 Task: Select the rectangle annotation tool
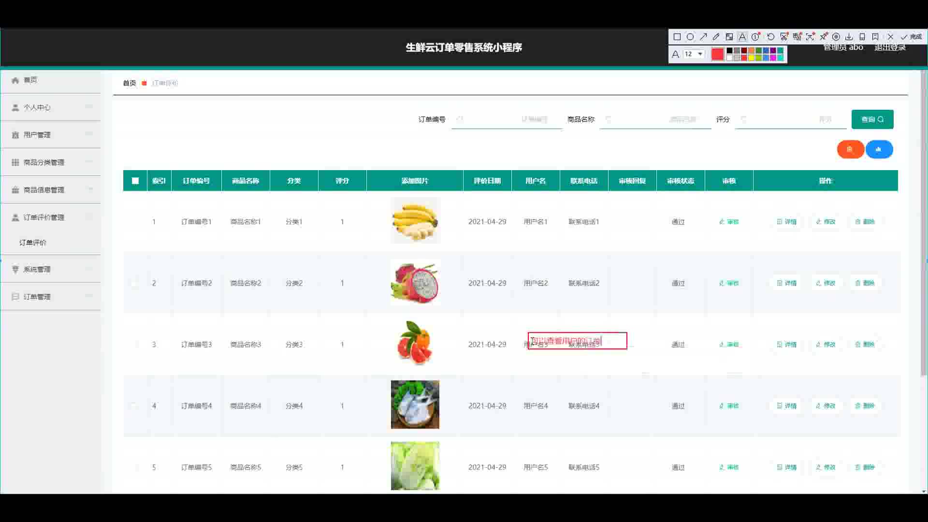pyautogui.click(x=677, y=37)
